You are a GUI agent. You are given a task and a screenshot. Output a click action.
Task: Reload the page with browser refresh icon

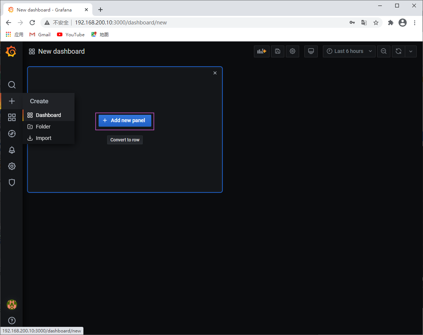click(x=32, y=23)
